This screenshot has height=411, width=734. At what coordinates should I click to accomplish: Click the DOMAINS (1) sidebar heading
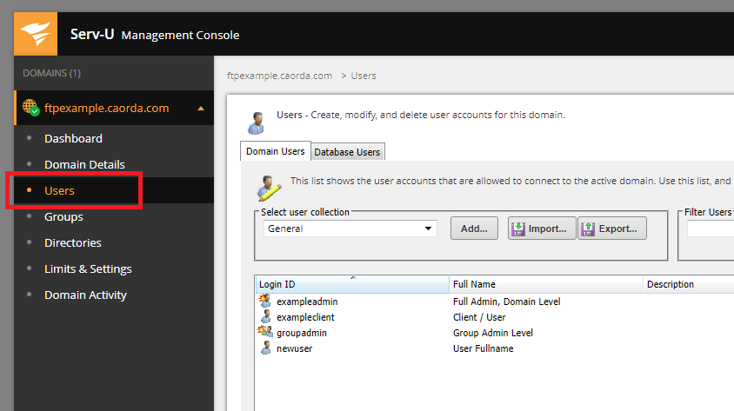(51, 73)
